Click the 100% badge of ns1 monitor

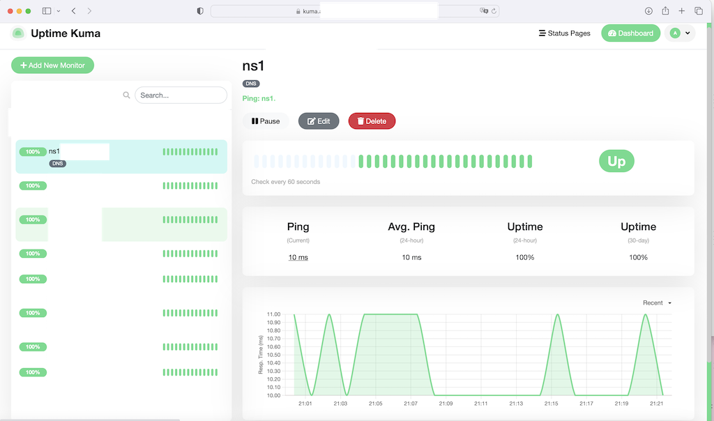(x=33, y=151)
